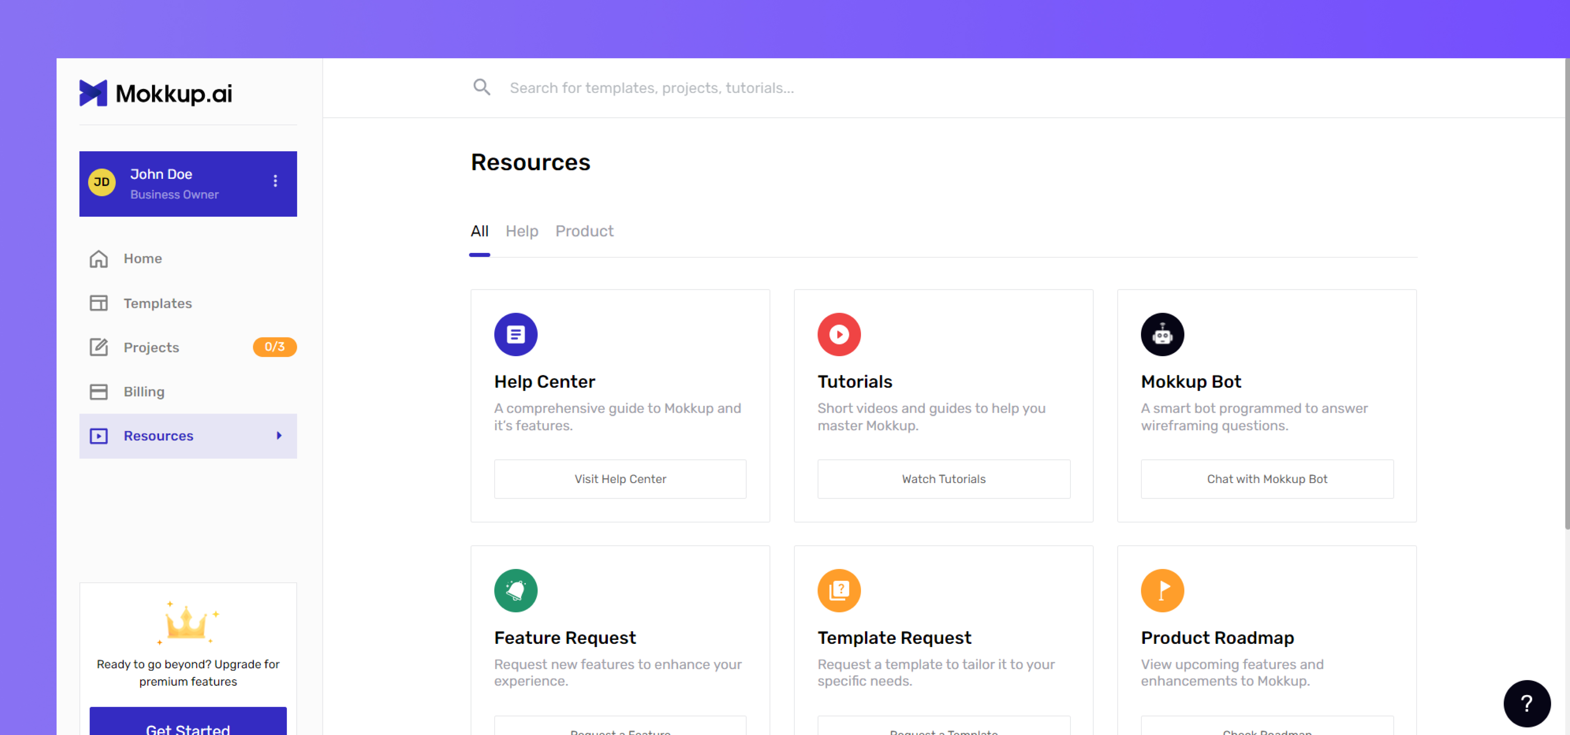
Task: Open Projects in the sidebar
Action: [188, 347]
